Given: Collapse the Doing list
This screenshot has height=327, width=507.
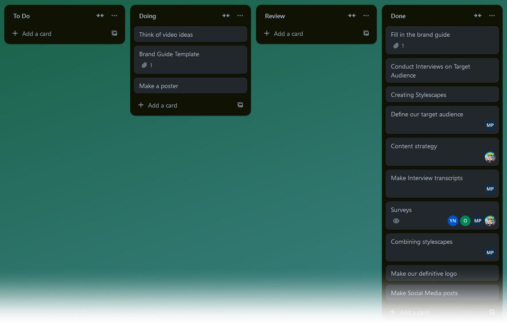Looking at the screenshot, I should pos(226,15).
